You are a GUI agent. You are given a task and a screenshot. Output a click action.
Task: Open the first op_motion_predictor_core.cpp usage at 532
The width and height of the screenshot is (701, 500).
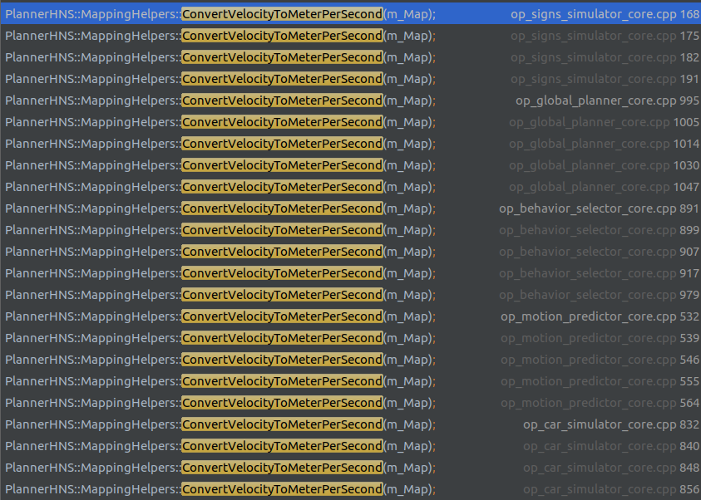point(333,316)
